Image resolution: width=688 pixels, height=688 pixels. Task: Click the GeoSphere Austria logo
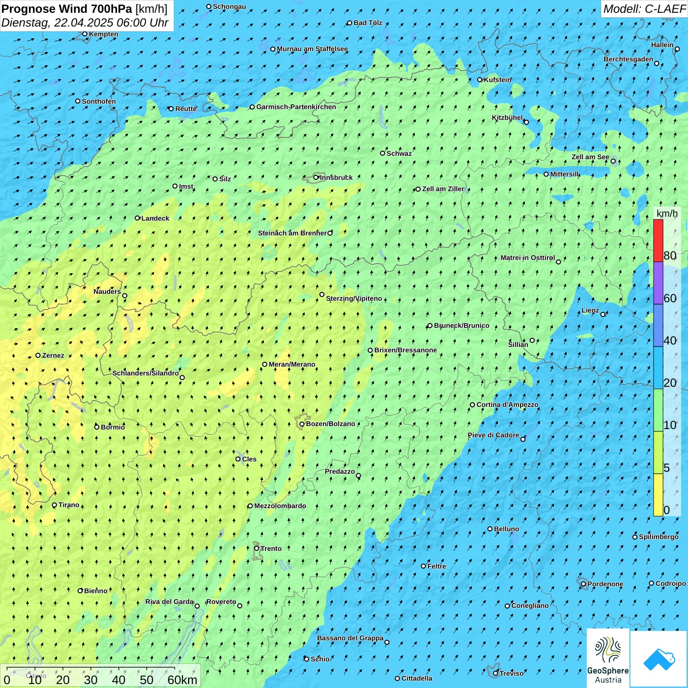pyautogui.click(x=608, y=659)
